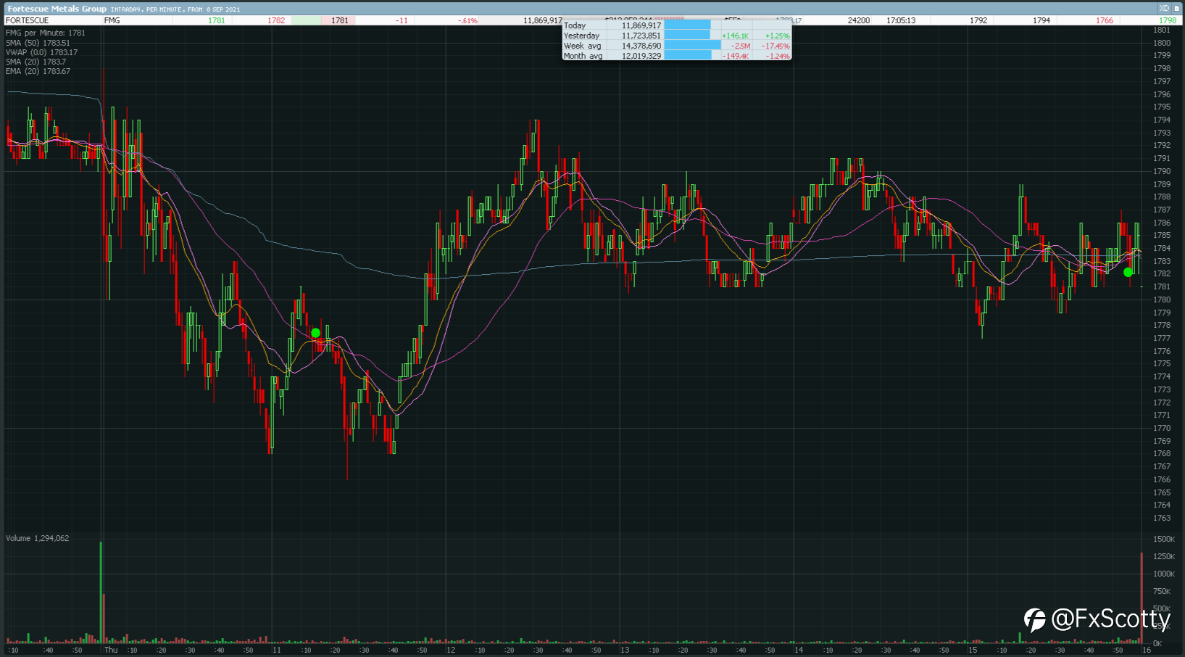1185x657 pixels.
Task: Click the Today row in volume tooltip
Action: click(x=677, y=25)
